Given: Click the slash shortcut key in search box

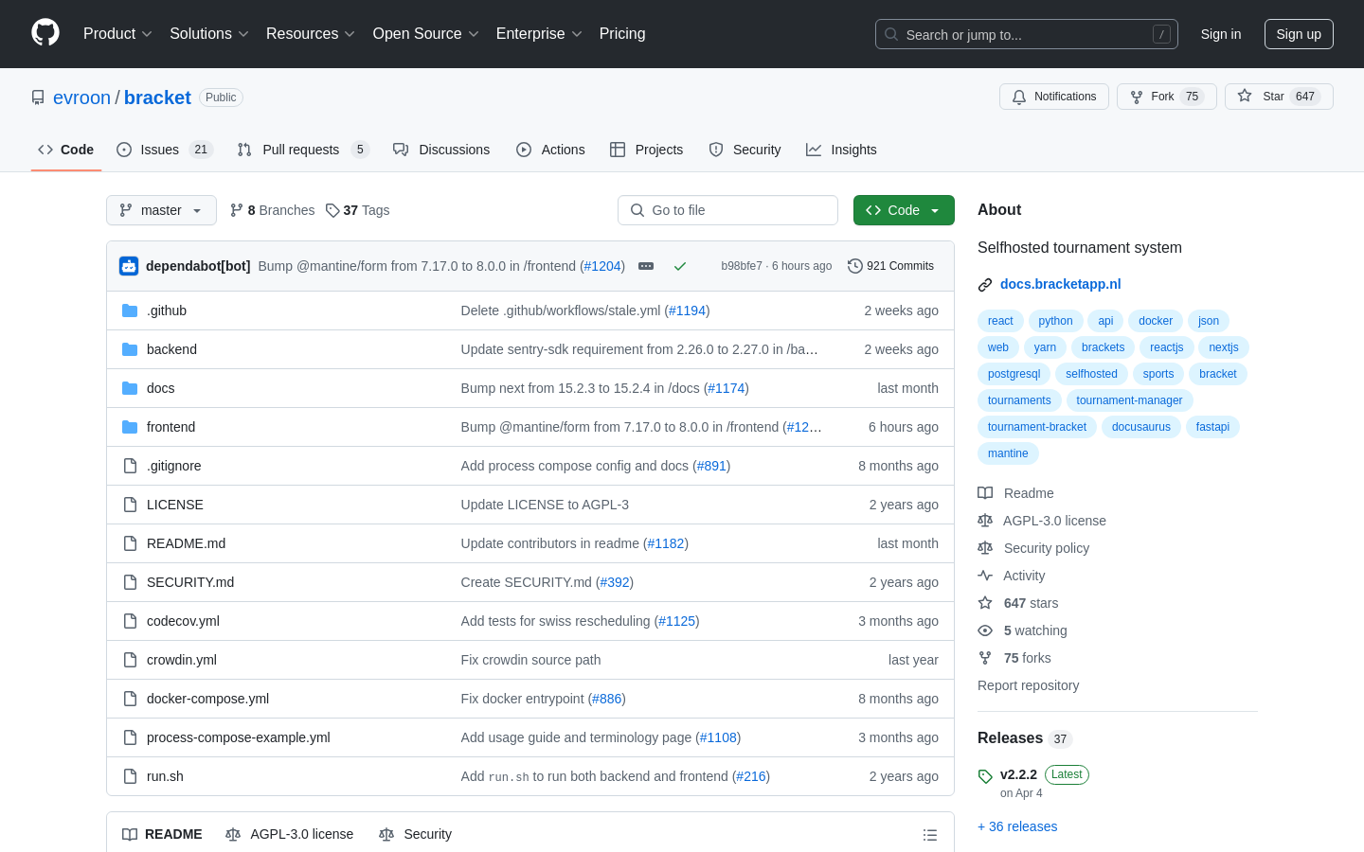Looking at the screenshot, I should pos(1161,34).
